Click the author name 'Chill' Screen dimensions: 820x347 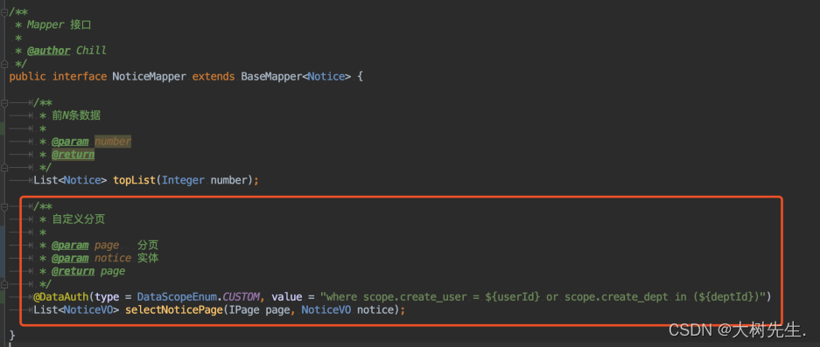click(x=92, y=51)
